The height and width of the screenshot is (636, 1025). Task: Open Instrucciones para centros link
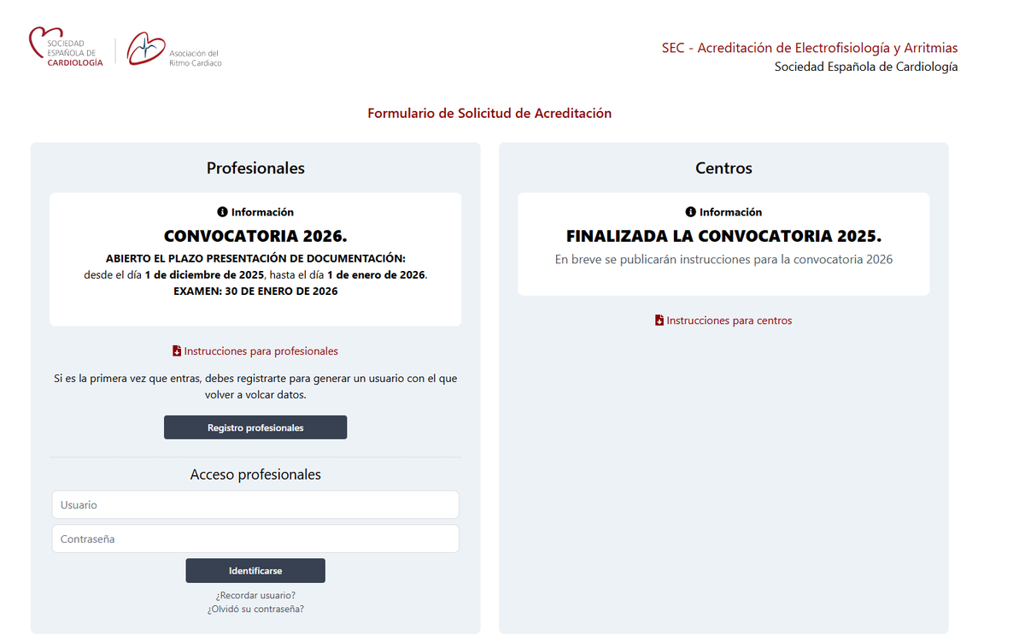click(x=729, y=321)
